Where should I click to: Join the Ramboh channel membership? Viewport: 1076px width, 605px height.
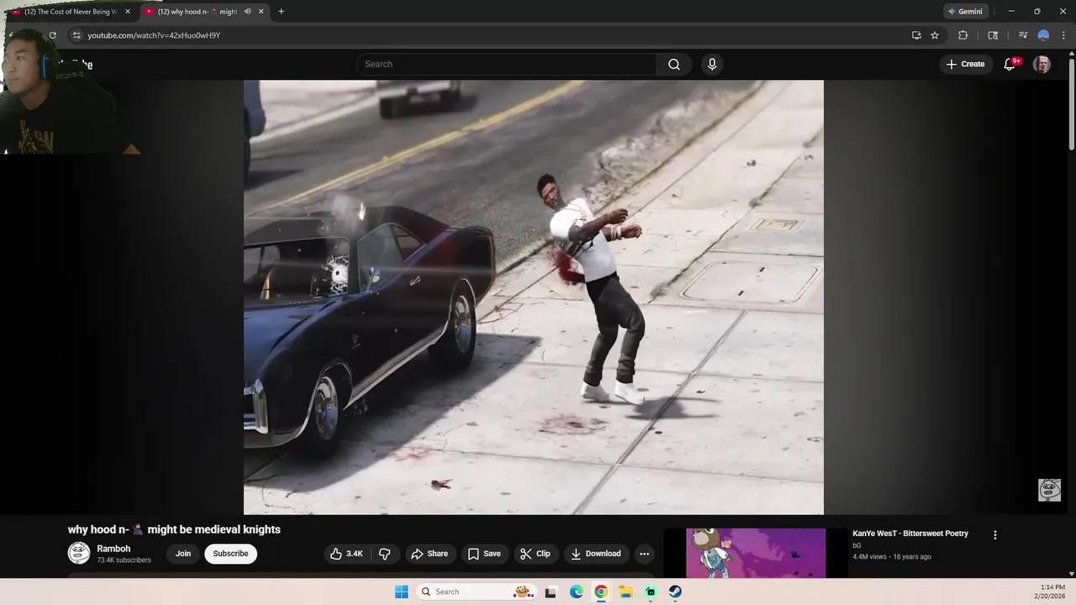(x=183, y=554)
